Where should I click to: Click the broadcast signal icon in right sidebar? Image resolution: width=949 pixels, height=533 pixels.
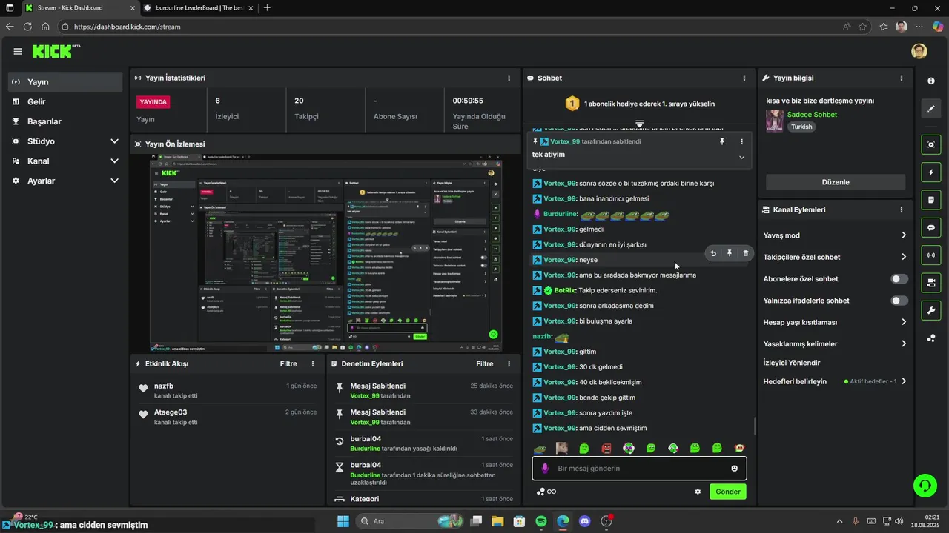click(931, 255)
